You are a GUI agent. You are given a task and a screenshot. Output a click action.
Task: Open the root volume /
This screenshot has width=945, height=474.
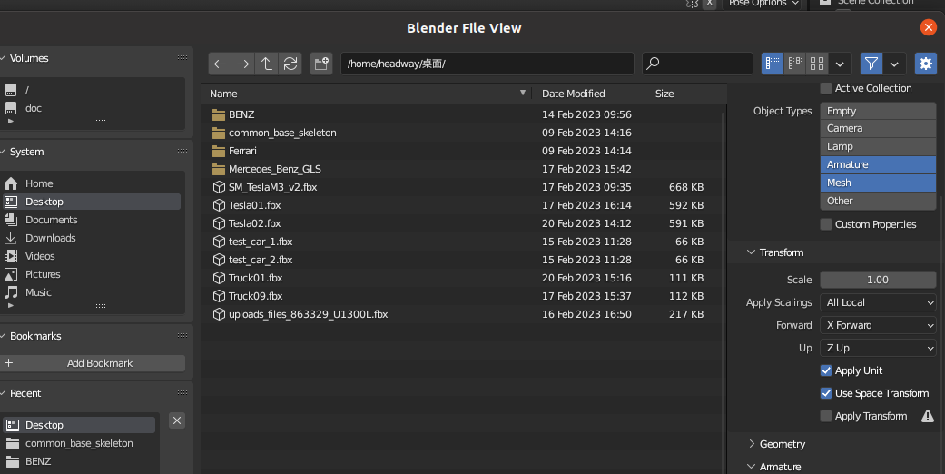[x=94, y=90]
